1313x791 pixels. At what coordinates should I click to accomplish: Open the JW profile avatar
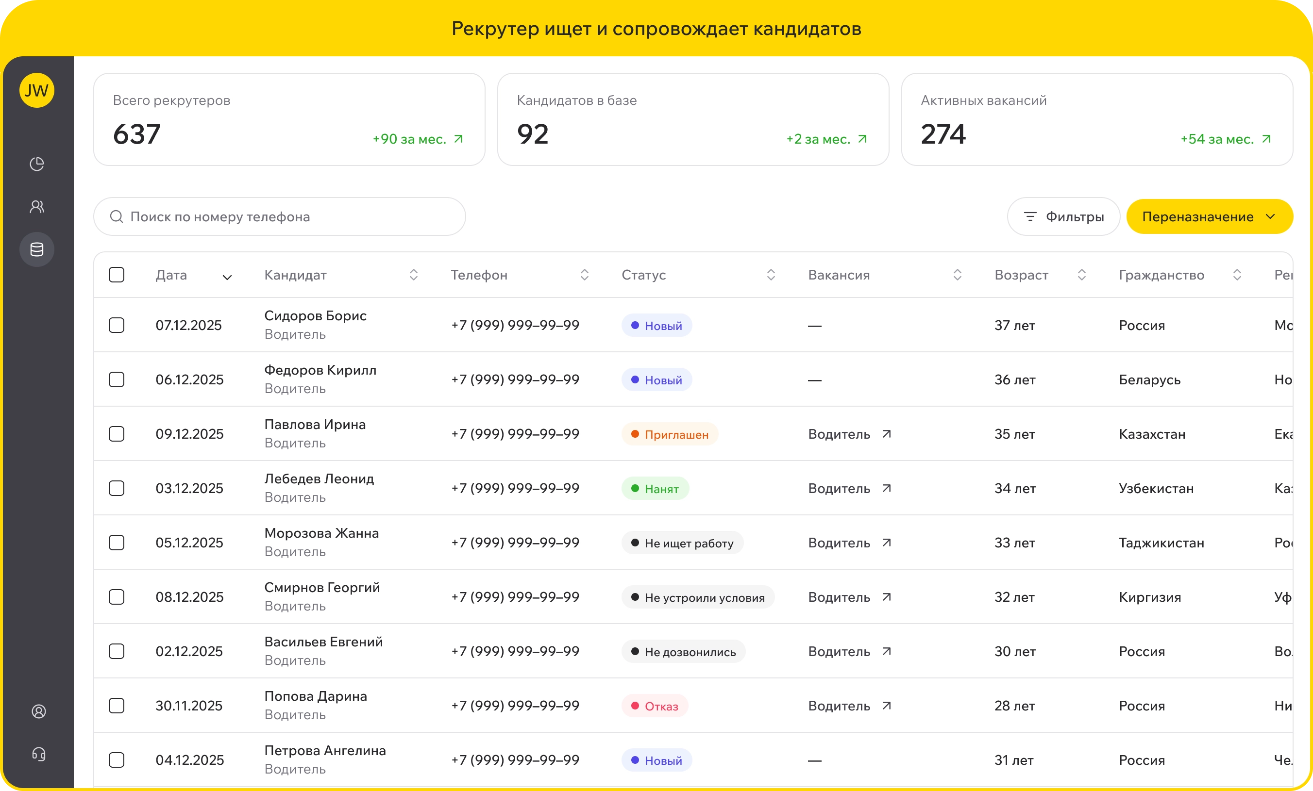37,90
